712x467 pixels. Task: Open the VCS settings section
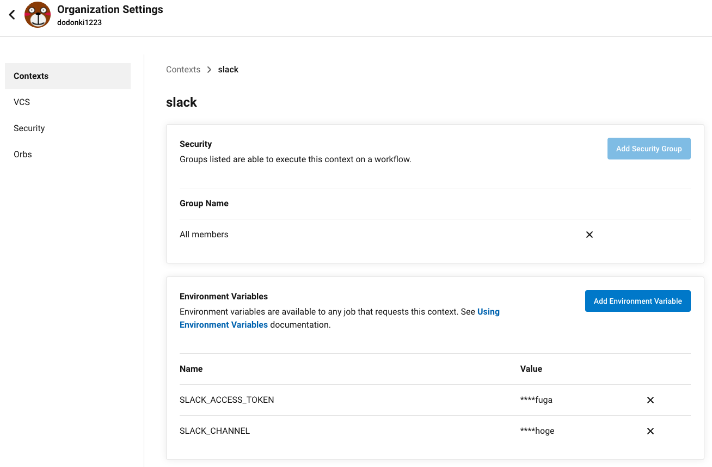pyautogui.click(x=67, y=102)
